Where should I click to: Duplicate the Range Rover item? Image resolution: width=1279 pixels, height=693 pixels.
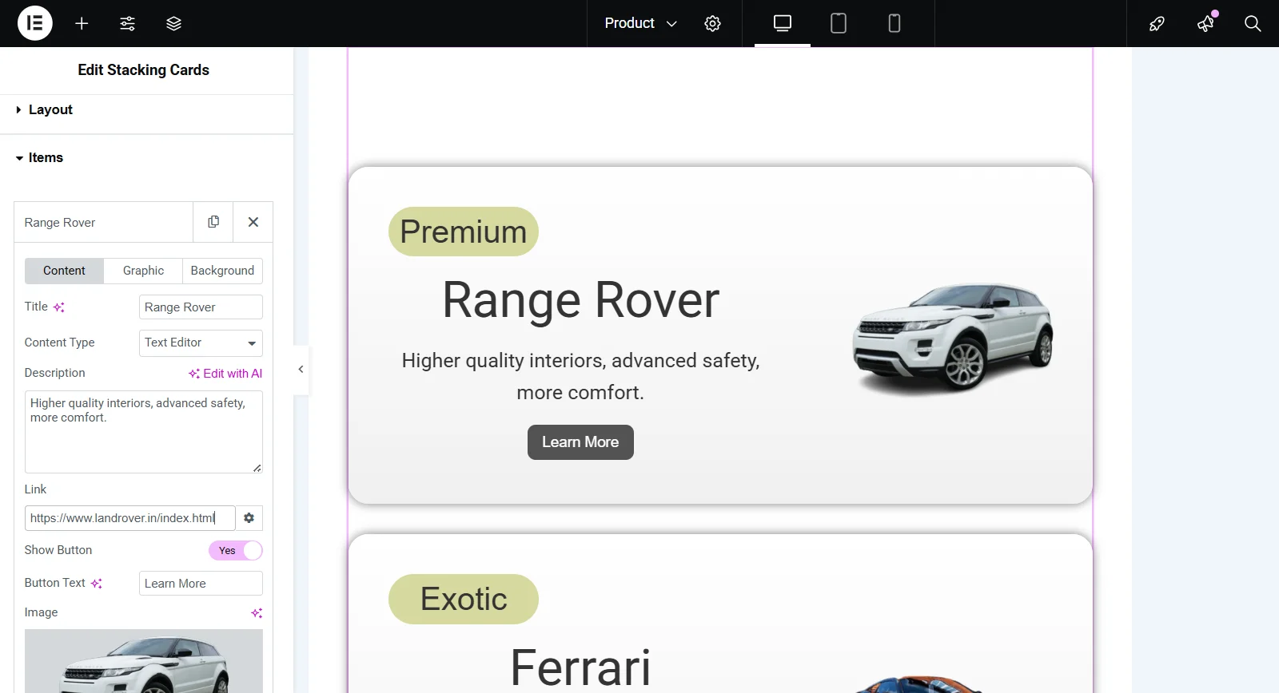pyautogui.click(x=213, y=222)
